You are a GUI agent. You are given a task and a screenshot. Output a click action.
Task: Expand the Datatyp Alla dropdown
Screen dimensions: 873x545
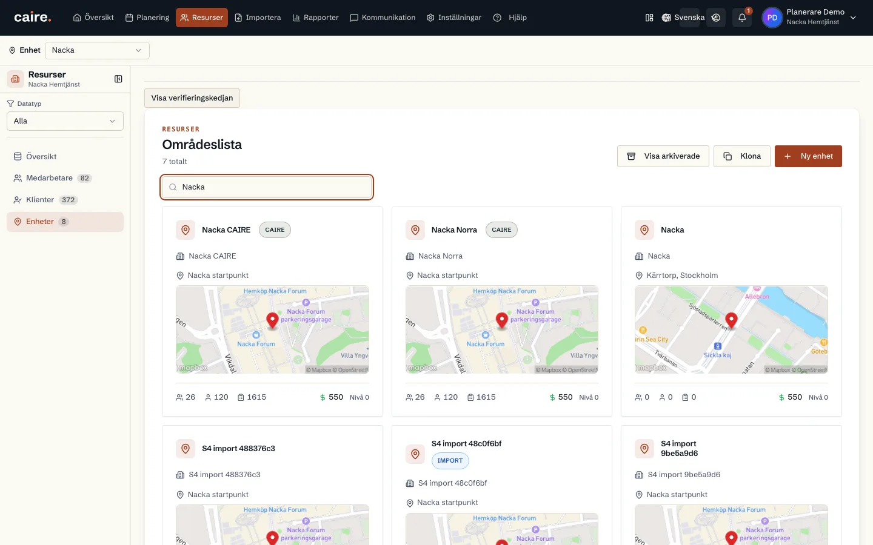[x=65, y=121]
